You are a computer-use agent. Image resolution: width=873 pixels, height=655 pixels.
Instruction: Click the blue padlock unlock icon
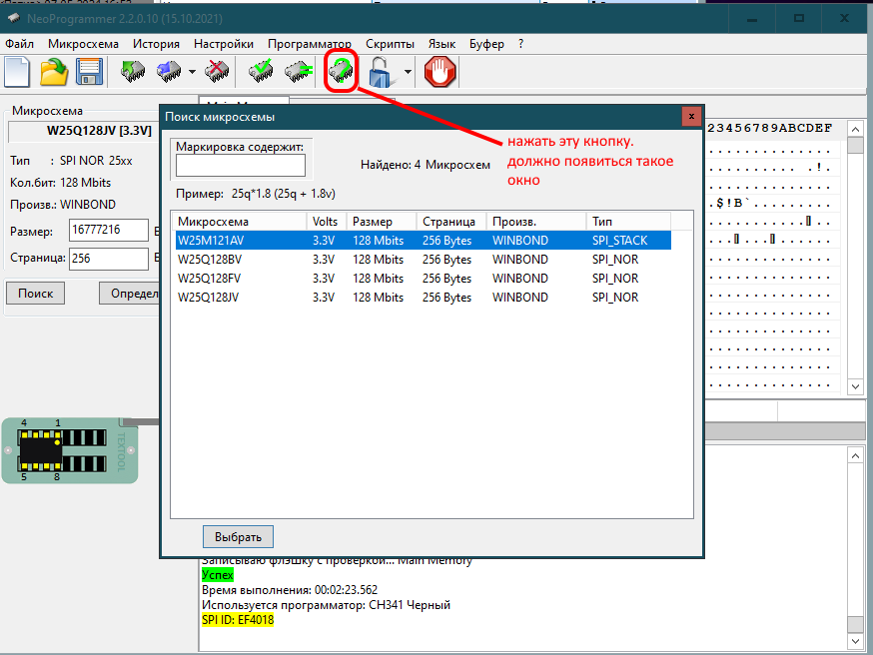tap(381, 72)
